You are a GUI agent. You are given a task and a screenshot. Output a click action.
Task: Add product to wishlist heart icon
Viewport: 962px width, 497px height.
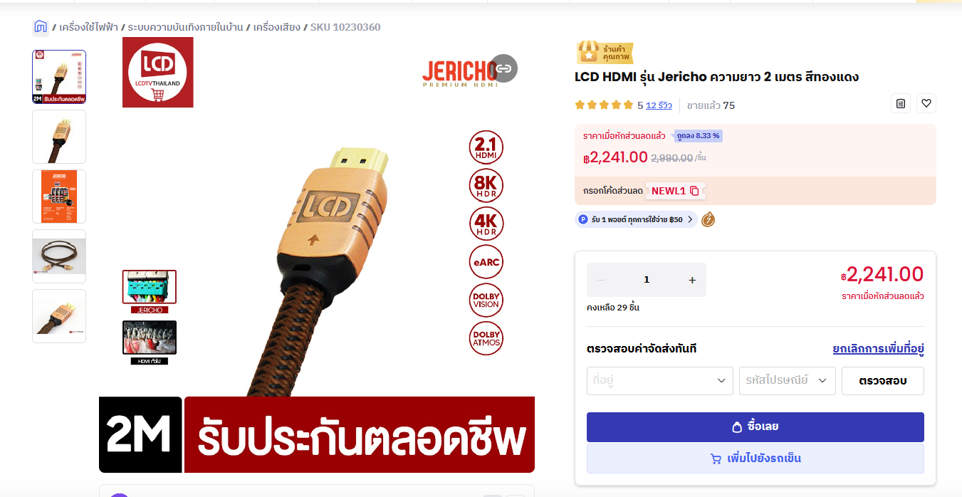tap(926, 103)
